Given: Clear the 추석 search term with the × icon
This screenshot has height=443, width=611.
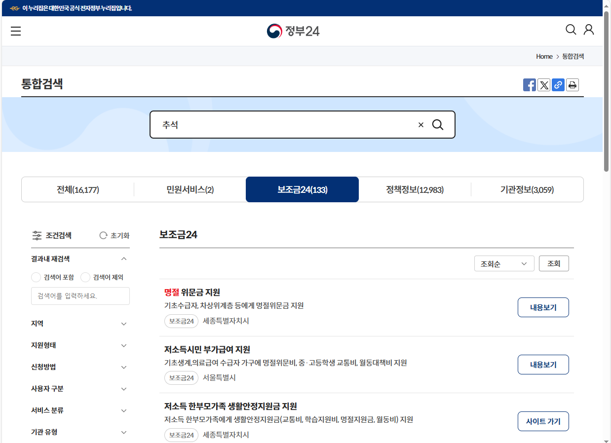Looking at the screenshot, I should tap(420, 125).
